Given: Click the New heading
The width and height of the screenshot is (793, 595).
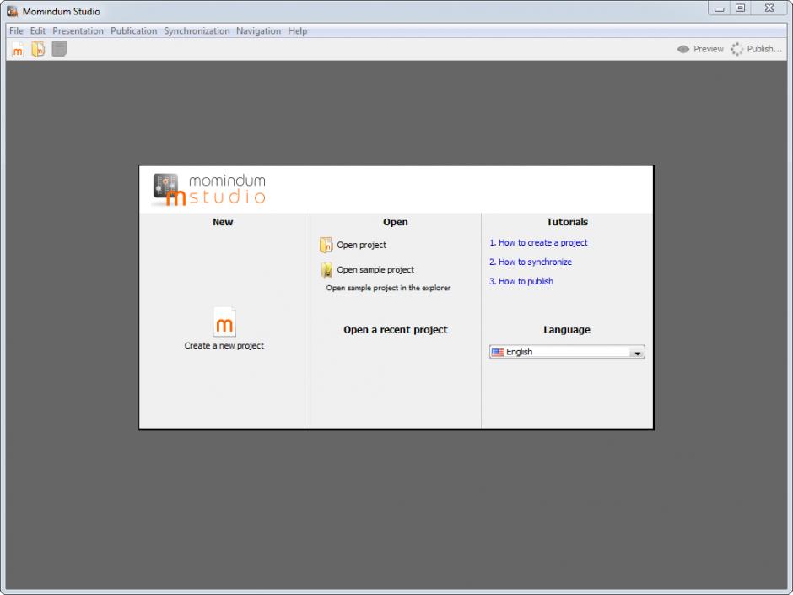Looking at the screenshot, I should (x=223, y=222).
